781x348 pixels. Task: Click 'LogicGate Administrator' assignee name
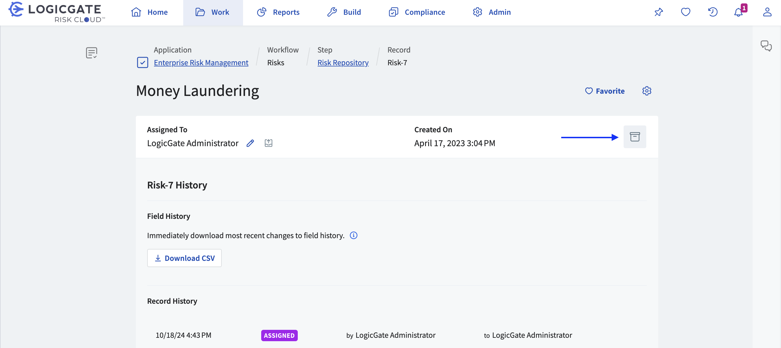193,143
